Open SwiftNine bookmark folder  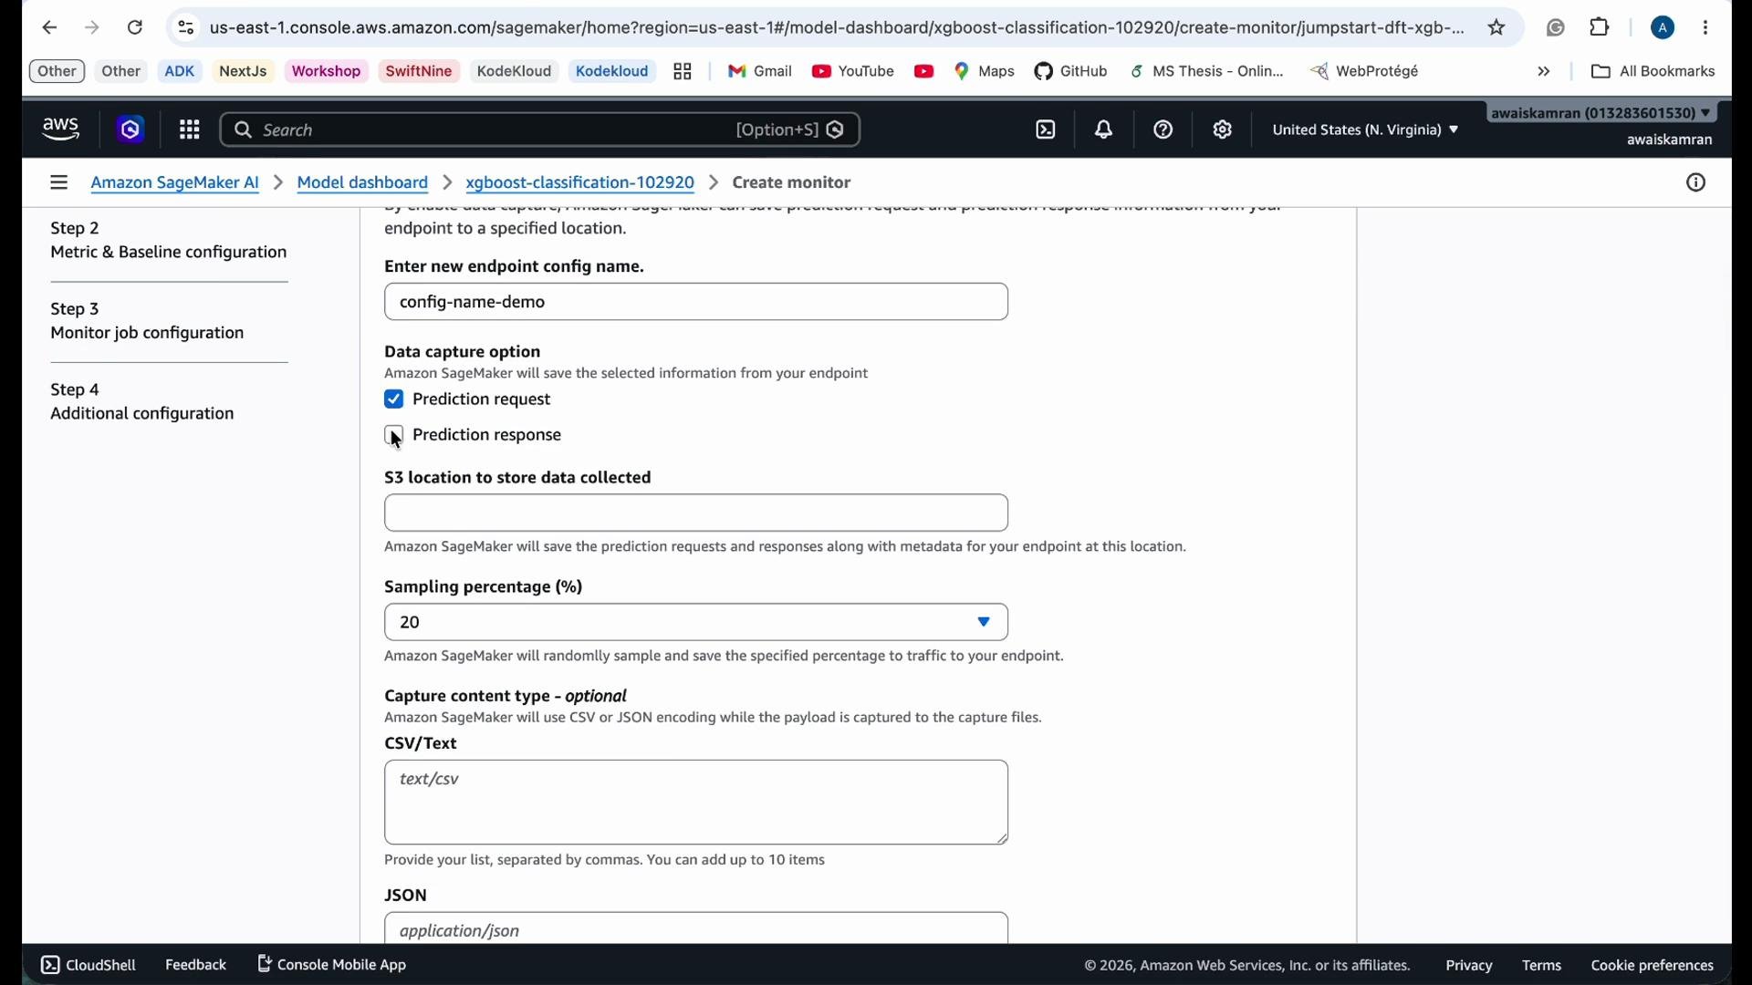point(420,72)
